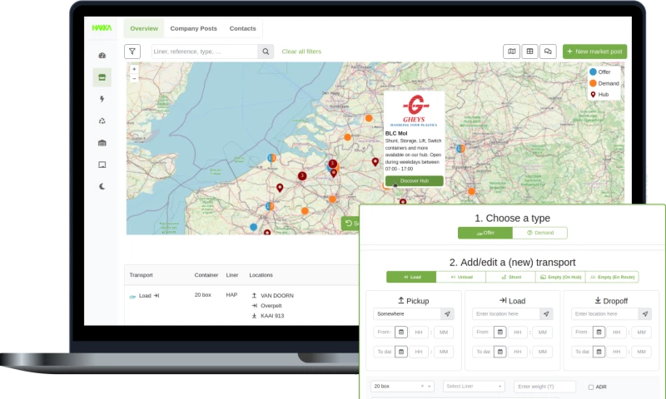666x399 pixels.
Task: Open the 20 box container dropdown
Action: coord(402,387)
